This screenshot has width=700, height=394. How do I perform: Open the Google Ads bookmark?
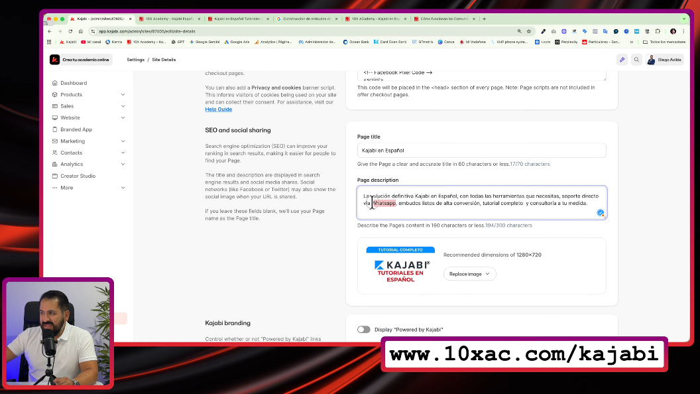coord(237,42)
